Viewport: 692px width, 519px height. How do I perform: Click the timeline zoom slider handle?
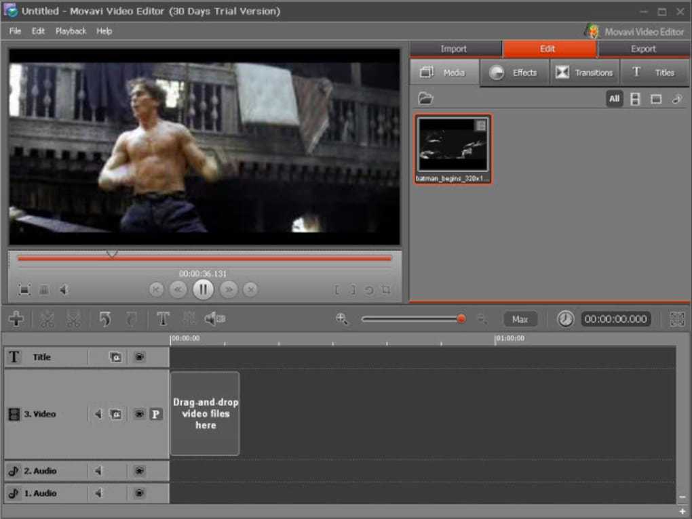tap(461, 319)
